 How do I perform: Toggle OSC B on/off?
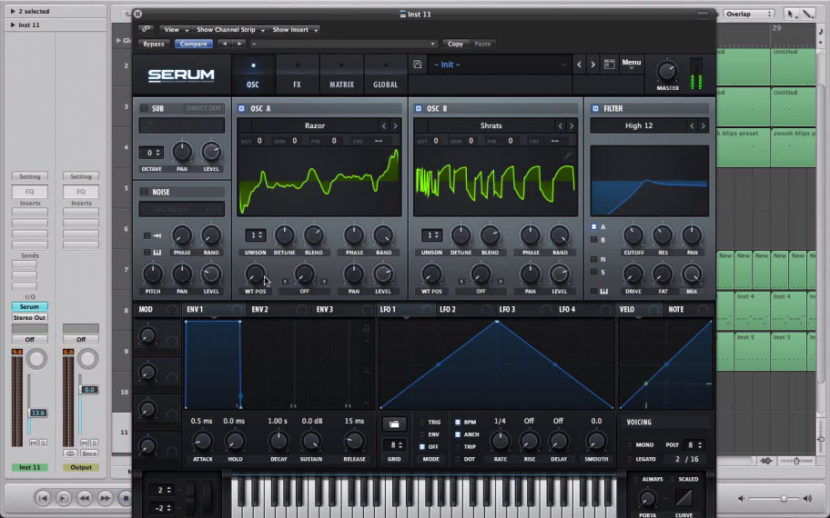[418, 108]
